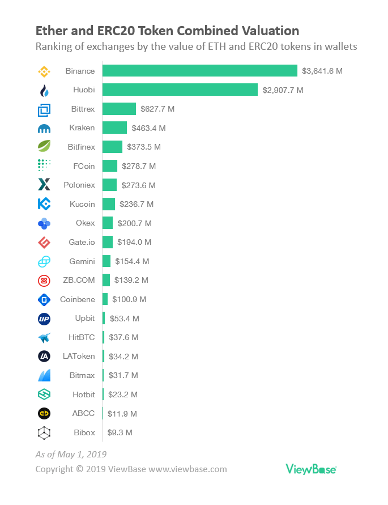Open the www.viewbase.com link
The image size is (388, 505).
pos(187,469)
